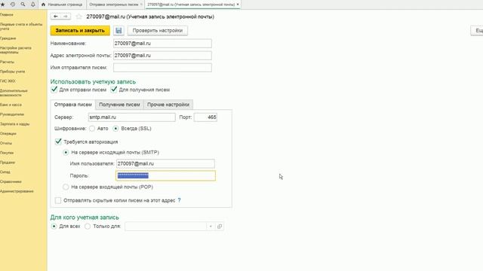Toggle the Для получения писем checkbox
The width and height of the screenshot is (483, 271).
[x=114, y=90]
